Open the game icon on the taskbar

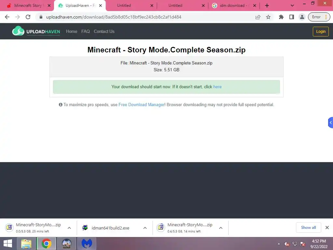pyautogui.click(x=66, y=243)
